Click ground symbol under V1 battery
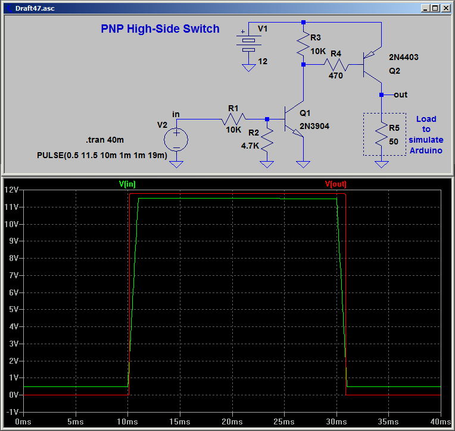Screen dimensions: 455x431 click(x=249, y=68)
